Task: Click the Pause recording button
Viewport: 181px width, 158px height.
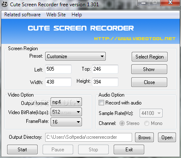Action: click(x=58, y=150)
